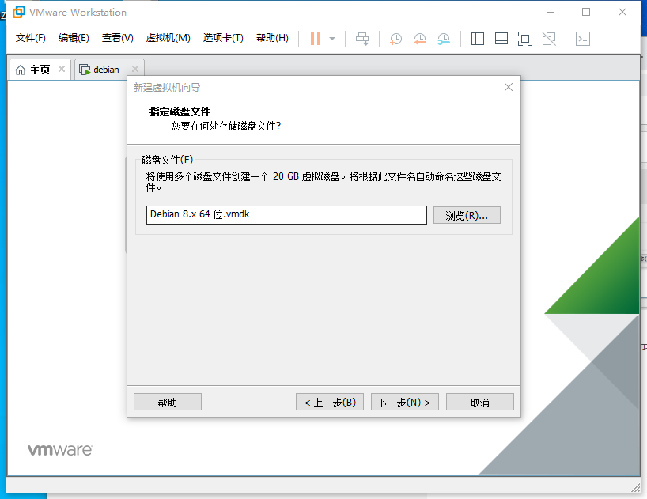The image size is (647, 499).
Task: Switch to the 主页 tab
Action: (x=38, y=69)
